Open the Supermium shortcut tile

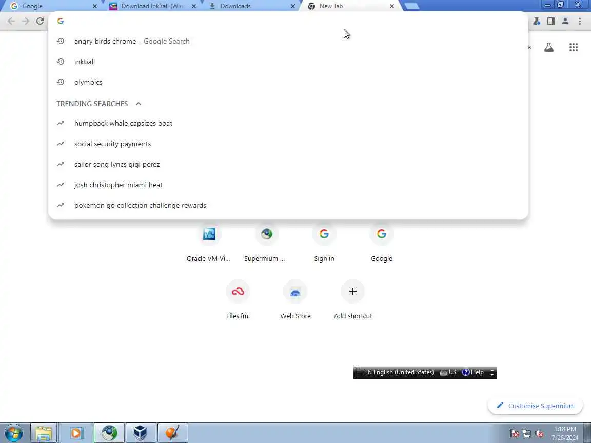coord(266,243)
